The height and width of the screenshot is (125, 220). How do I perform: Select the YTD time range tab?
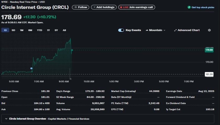click(x=40, y=30)
